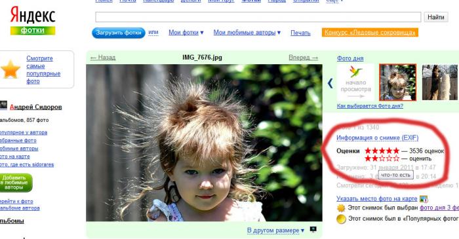Open Андрей Сидоров author profile
The image size is (459, 239).
click(35, 107)
